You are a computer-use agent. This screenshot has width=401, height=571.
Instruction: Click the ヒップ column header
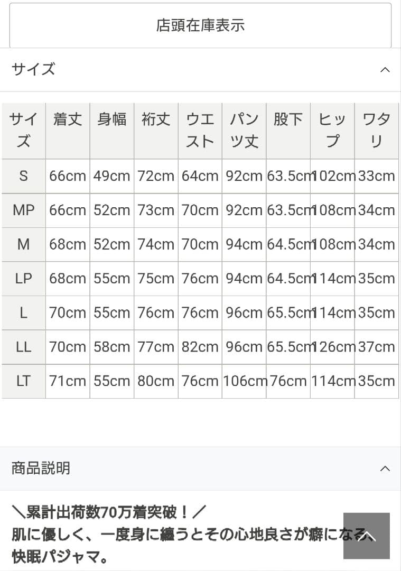[332, 130]
